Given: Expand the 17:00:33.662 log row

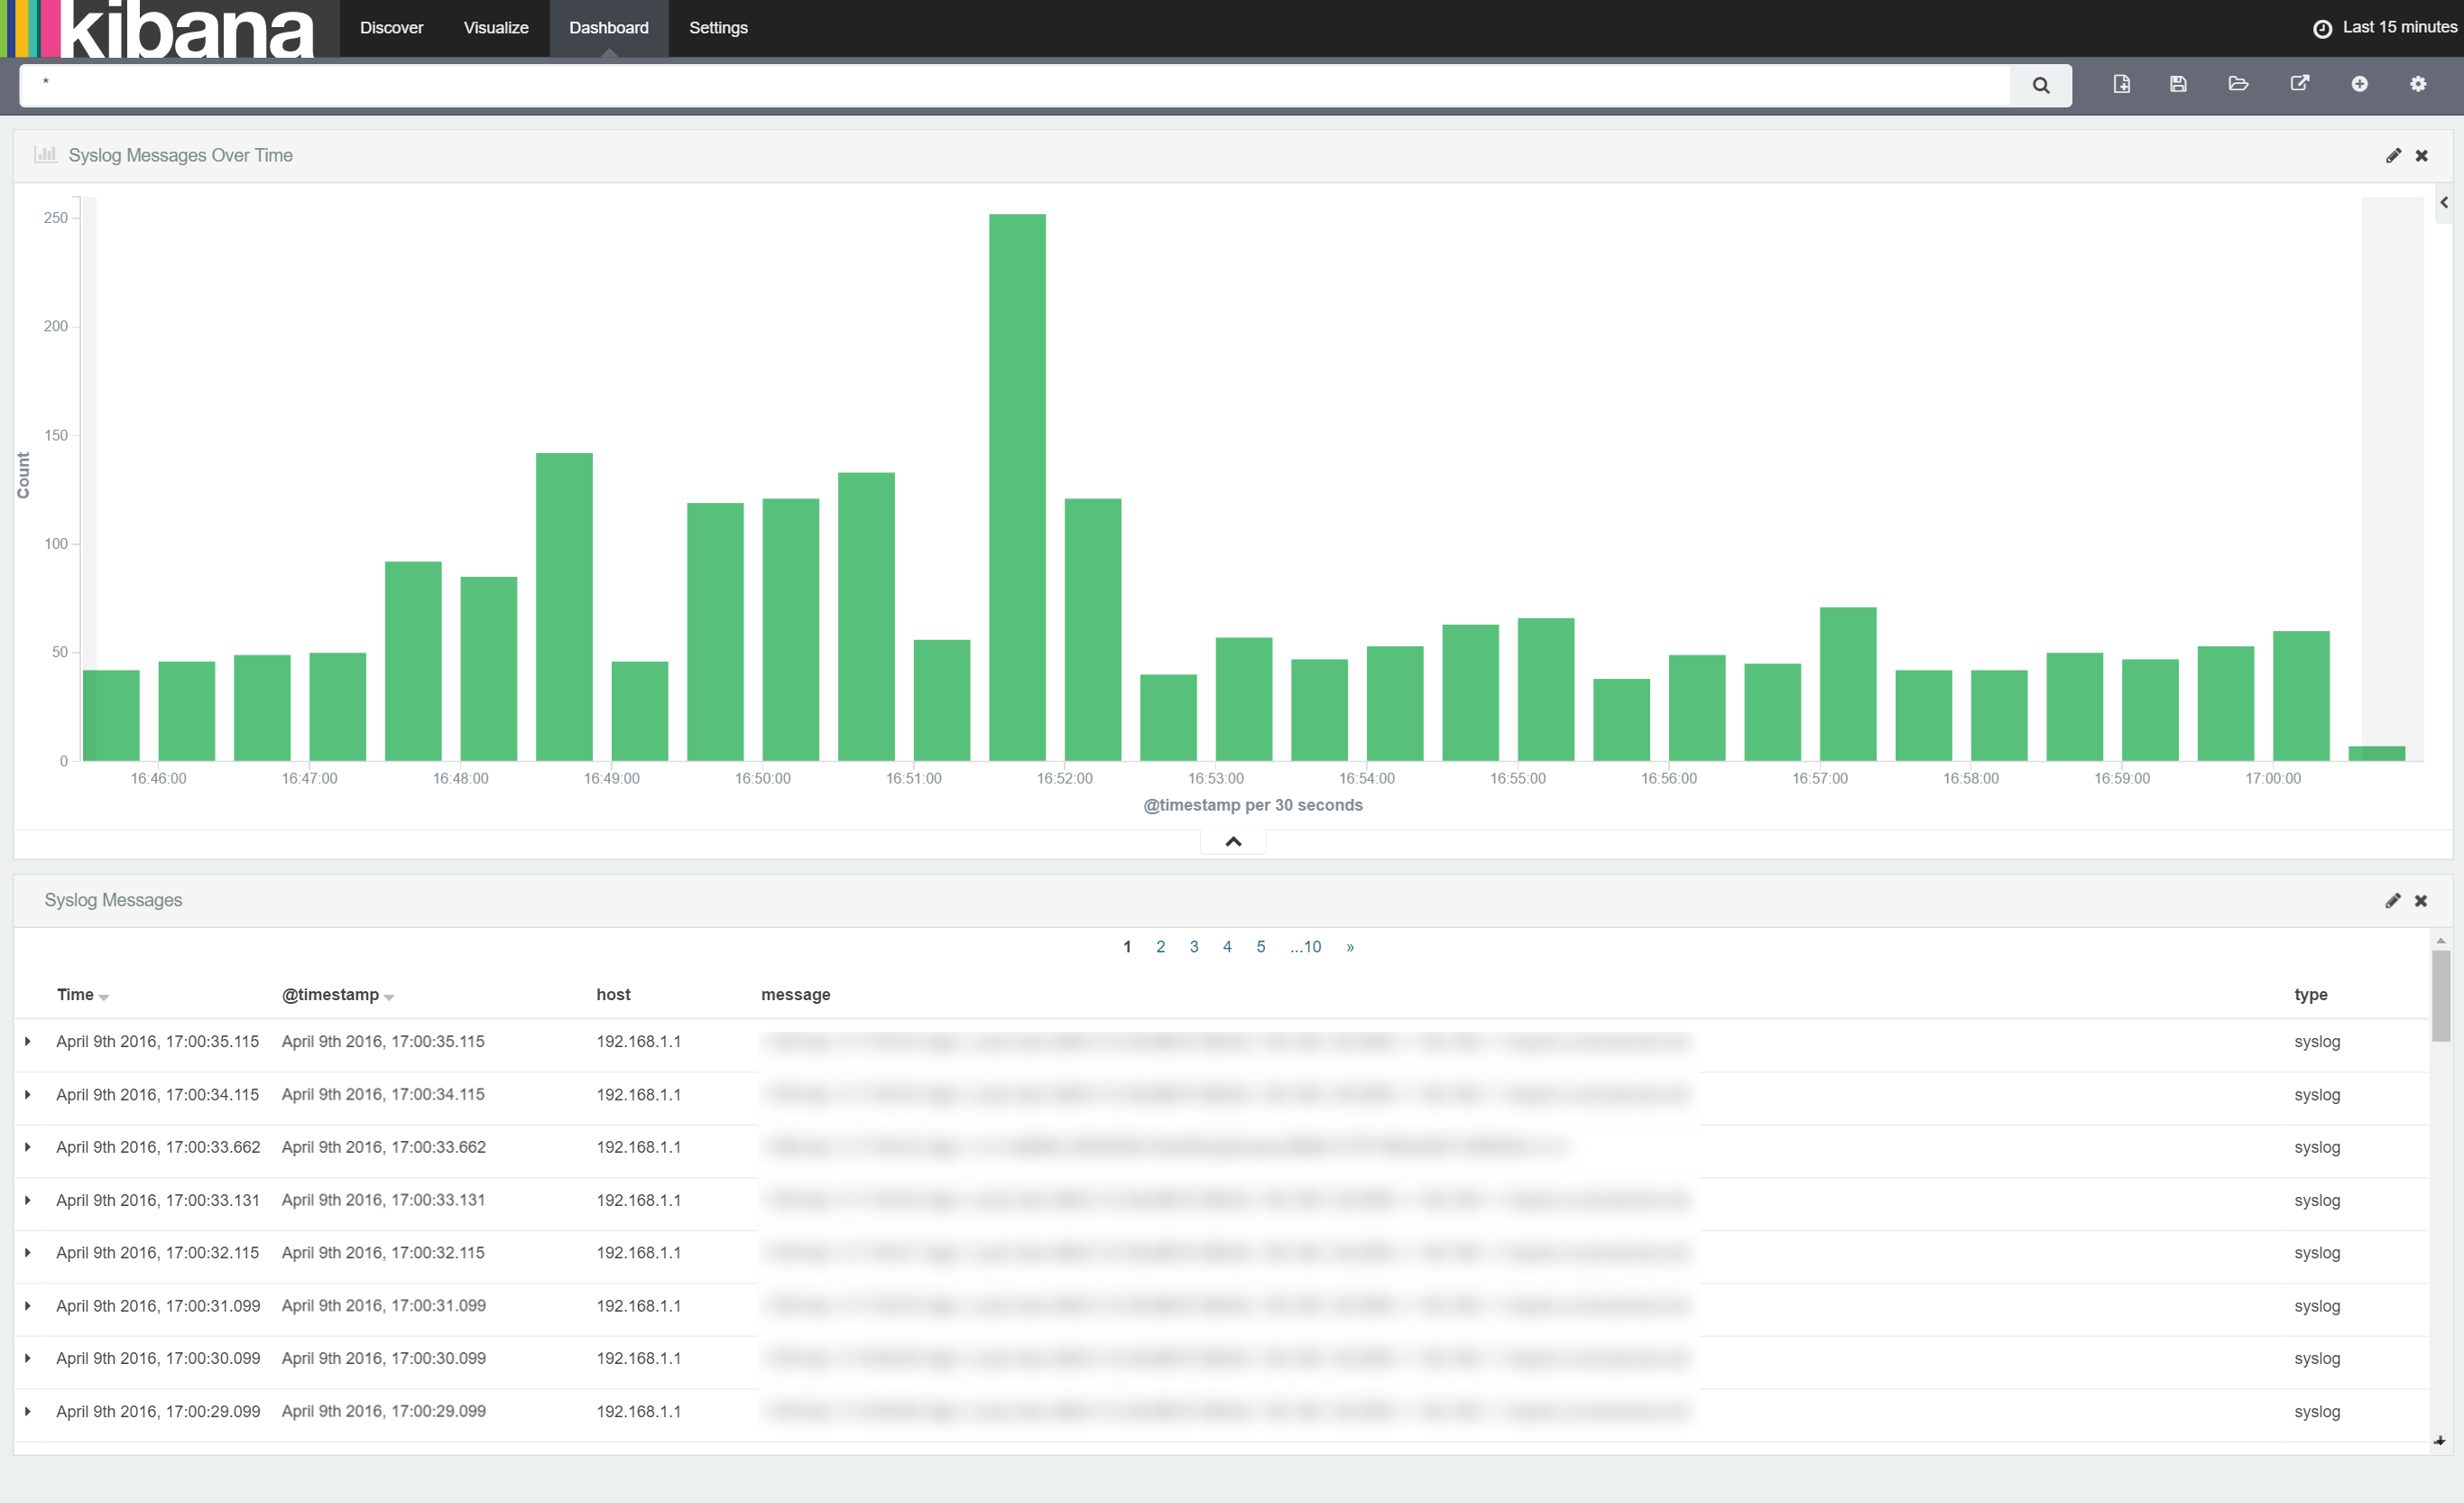Looking at the screenshot, I should point(28,1146).
